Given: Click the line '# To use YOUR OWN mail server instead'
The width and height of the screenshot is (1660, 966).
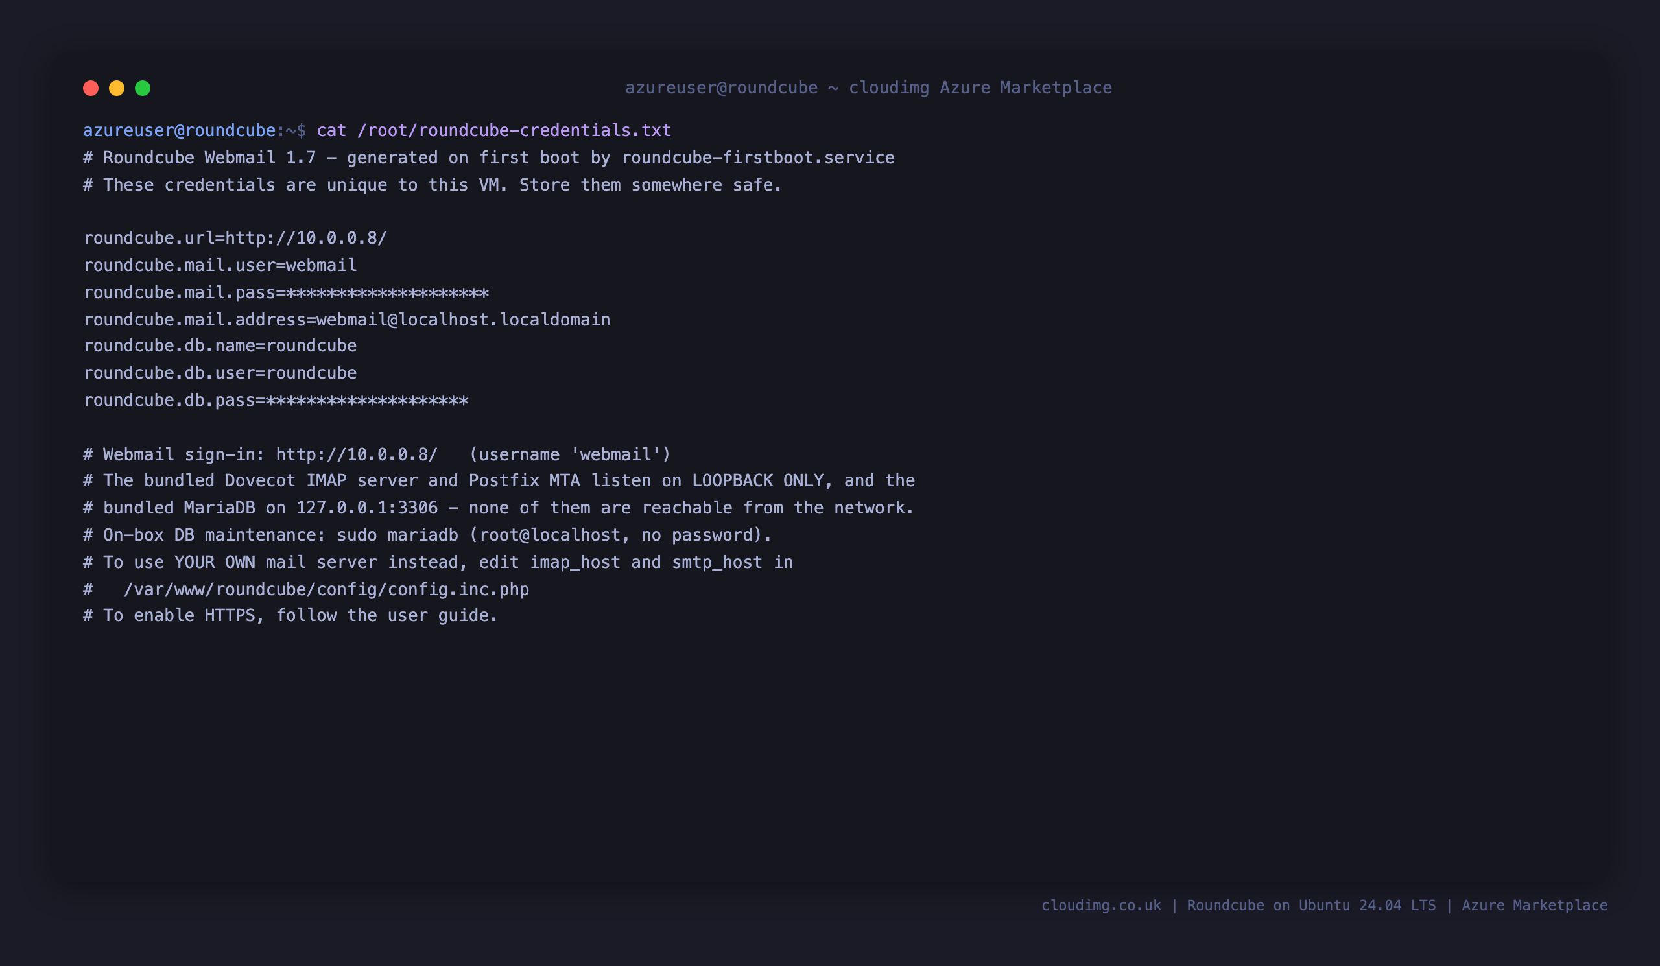Looking at the screenshot, I should coord(438,562).
